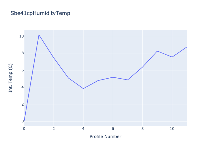Click the line minimum at profile 4
This screenshot has width=211, height=150.
[x=83, y=88]
